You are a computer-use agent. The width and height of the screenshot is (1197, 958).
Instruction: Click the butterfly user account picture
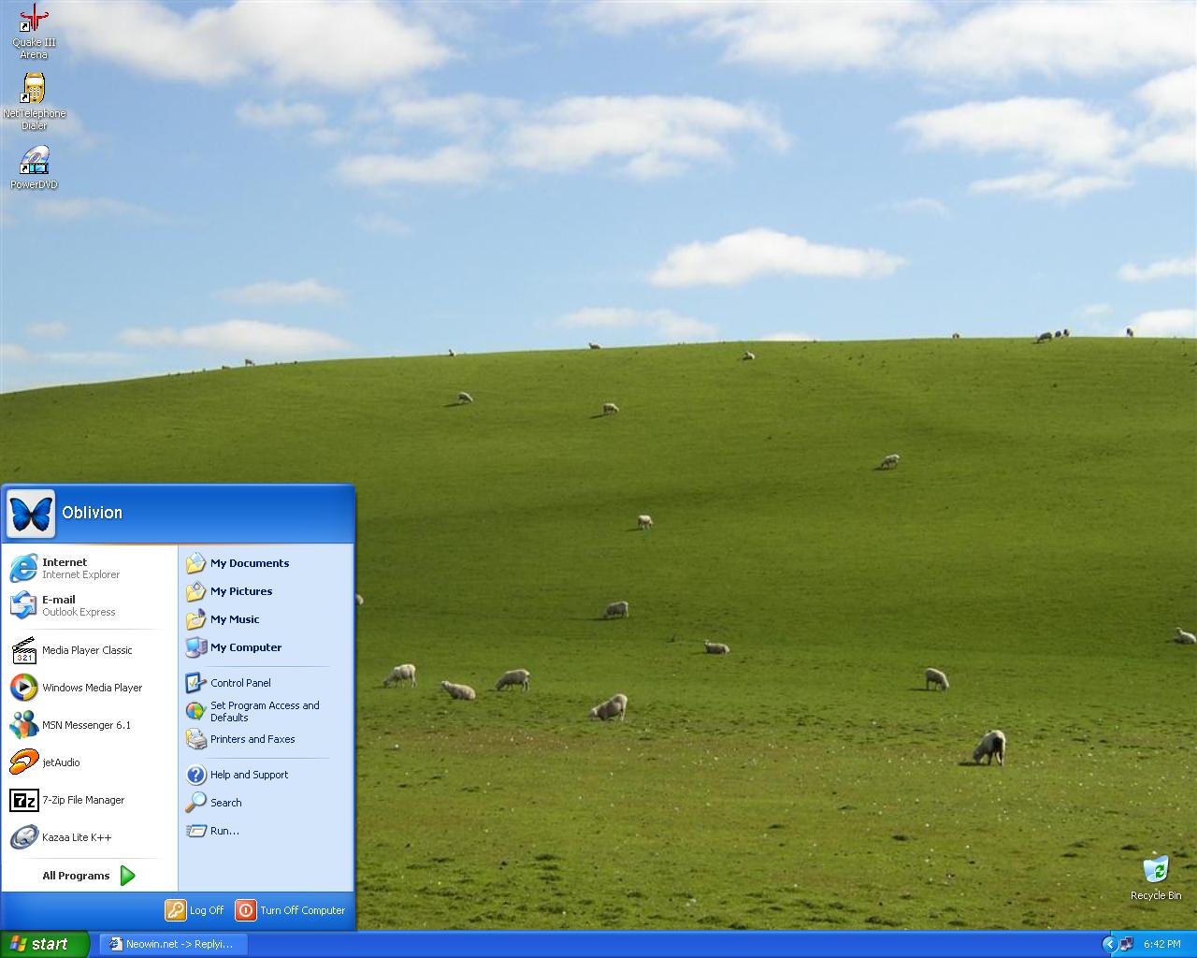tap(31, 514)
